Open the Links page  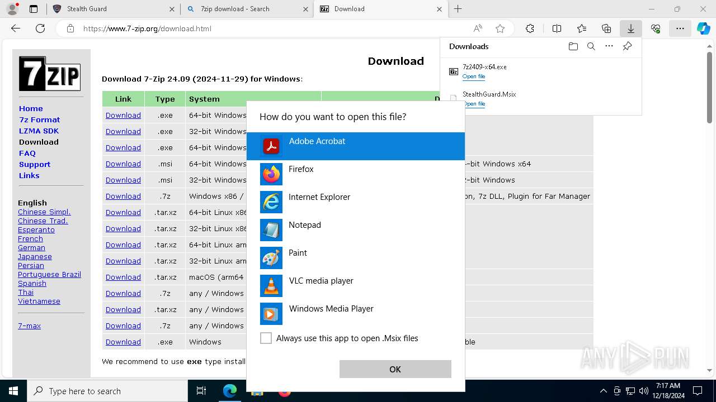(x=29, y=175)
